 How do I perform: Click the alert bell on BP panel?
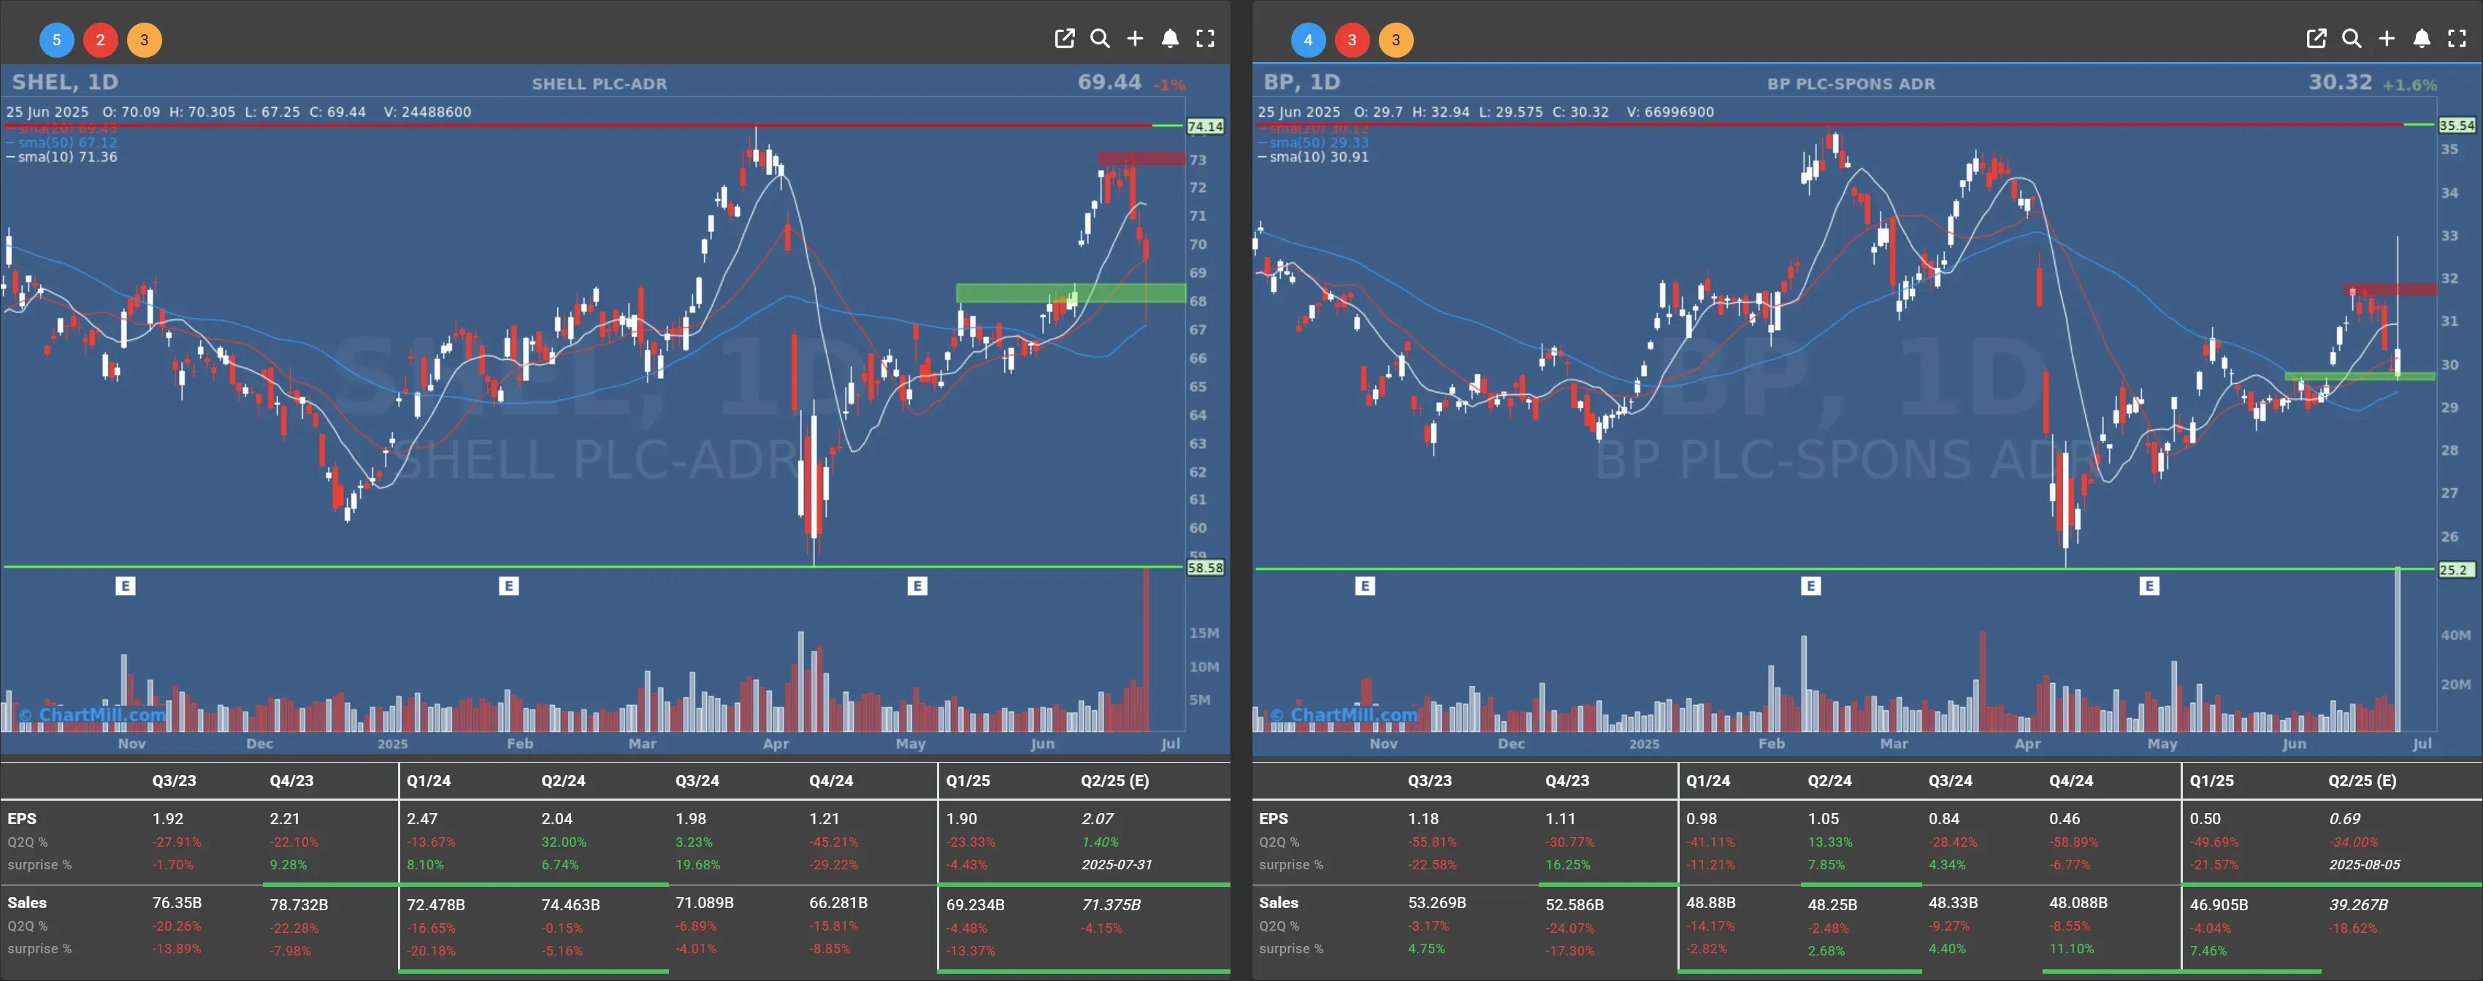2422,39
